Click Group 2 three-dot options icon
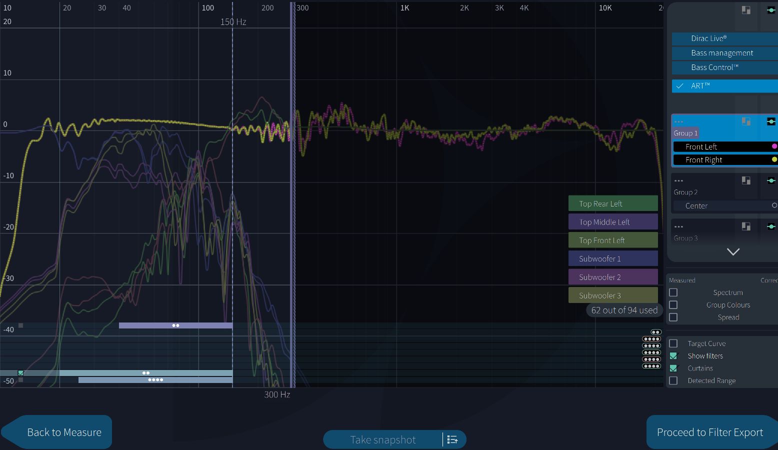778x450 pixels. pyautogui.click(x=678, y=180)
